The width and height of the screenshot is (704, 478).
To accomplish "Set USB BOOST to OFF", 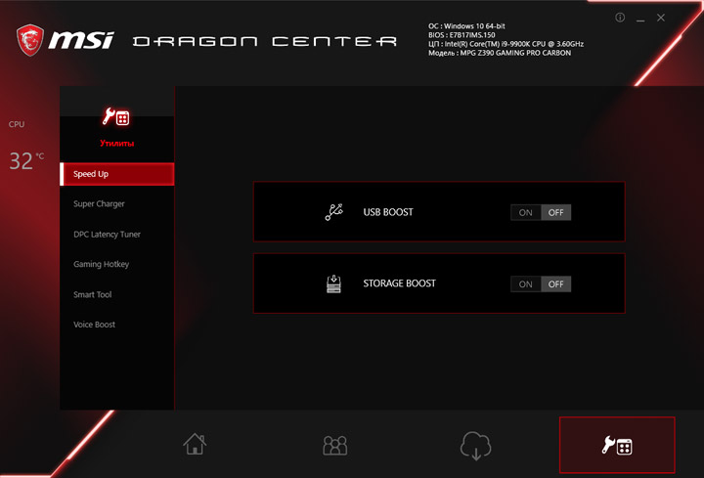I will pos(555,212).
